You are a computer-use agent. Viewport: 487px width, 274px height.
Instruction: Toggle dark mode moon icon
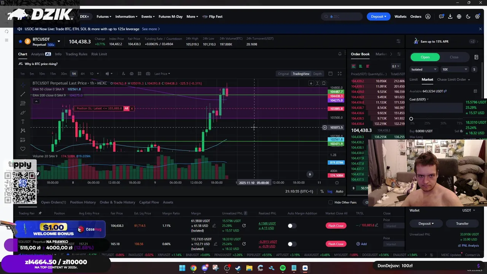click(x=468, y=16)
